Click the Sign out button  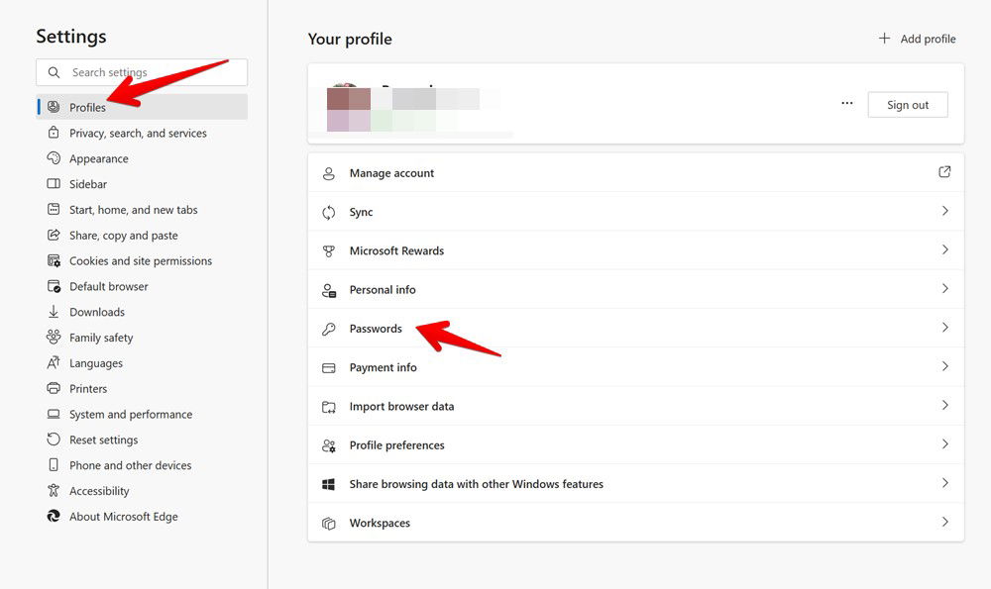pyautogui.click(x=907, y=104)
